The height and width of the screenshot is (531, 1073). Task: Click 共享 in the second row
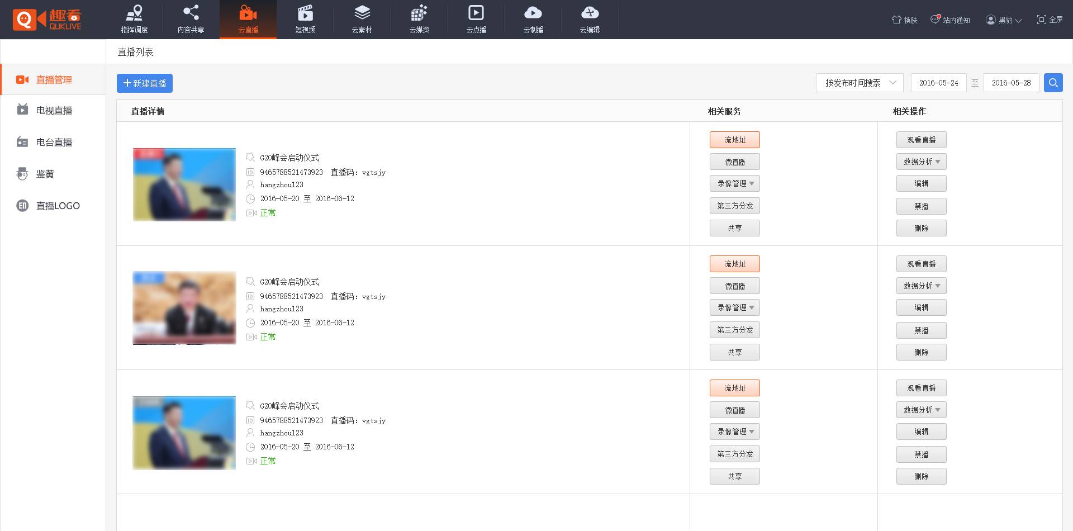735,352
